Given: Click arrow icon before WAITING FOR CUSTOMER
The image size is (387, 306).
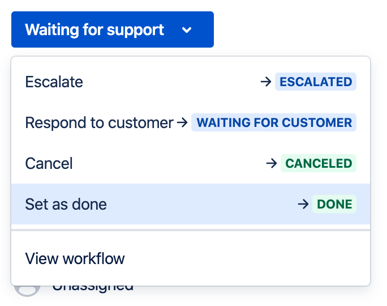Looking at the screenshot, I should 182,122.
